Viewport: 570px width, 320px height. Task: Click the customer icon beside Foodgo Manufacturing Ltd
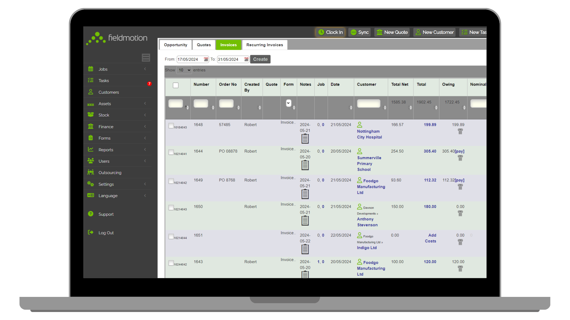(359, 180)
